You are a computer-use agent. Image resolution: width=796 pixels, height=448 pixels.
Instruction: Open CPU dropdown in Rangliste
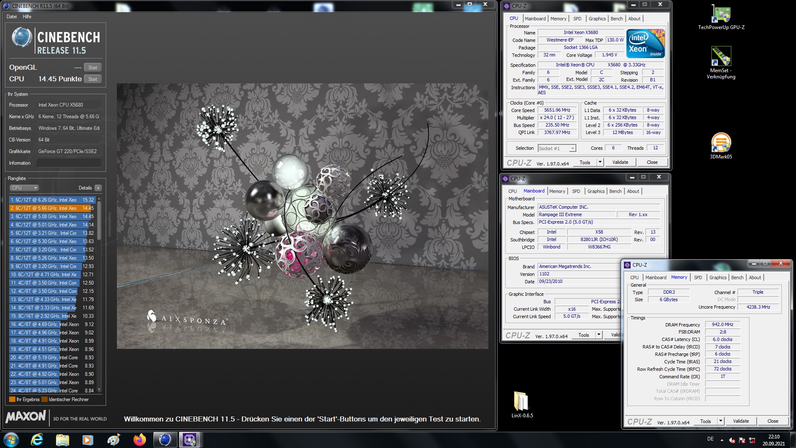pos(24,188)
